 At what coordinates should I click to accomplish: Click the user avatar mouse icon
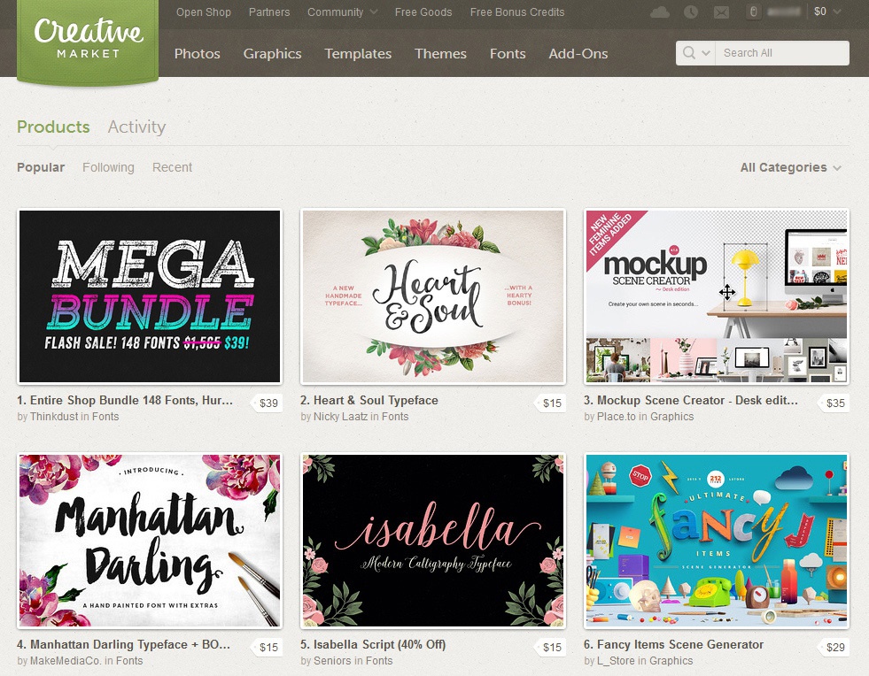pos(753,12)
